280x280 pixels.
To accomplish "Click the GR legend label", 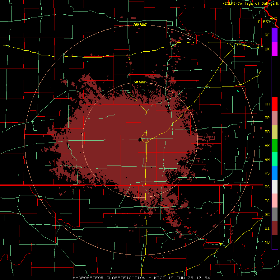I will click(267, 118).
